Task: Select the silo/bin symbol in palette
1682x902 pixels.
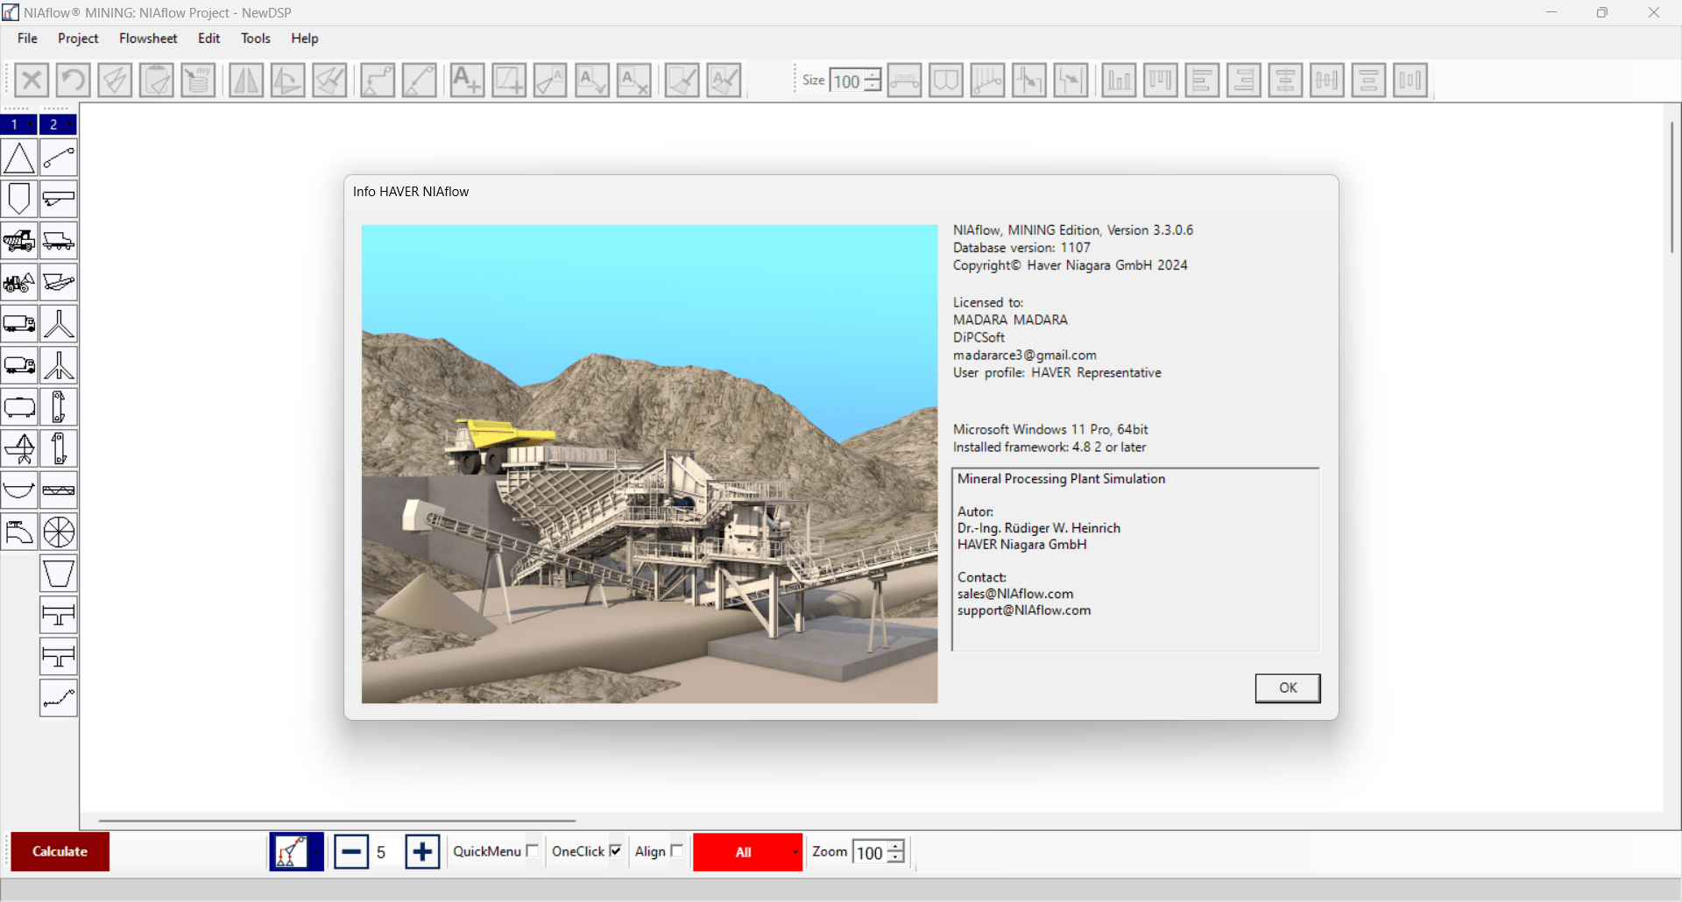Action: [x=18, y=199]
